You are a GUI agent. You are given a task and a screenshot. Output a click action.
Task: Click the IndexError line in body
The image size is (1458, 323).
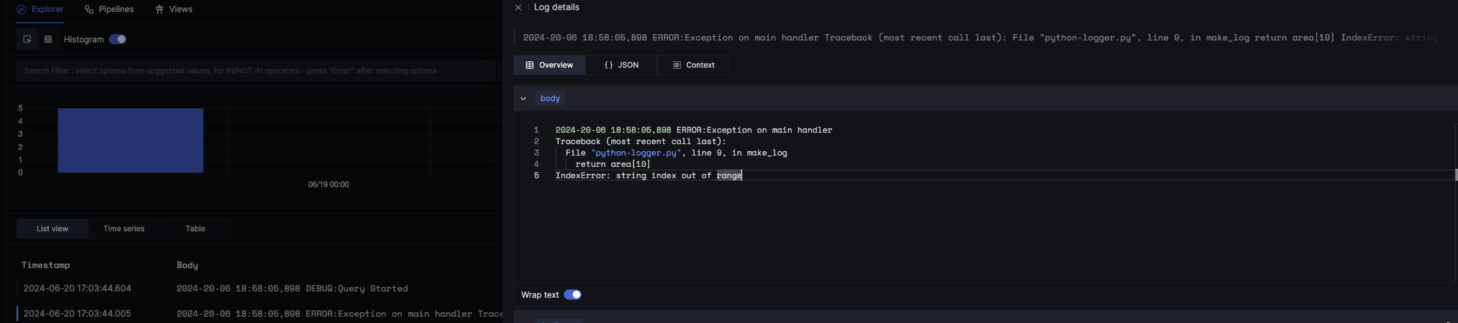pyautogui.click(x=649, y=176)
